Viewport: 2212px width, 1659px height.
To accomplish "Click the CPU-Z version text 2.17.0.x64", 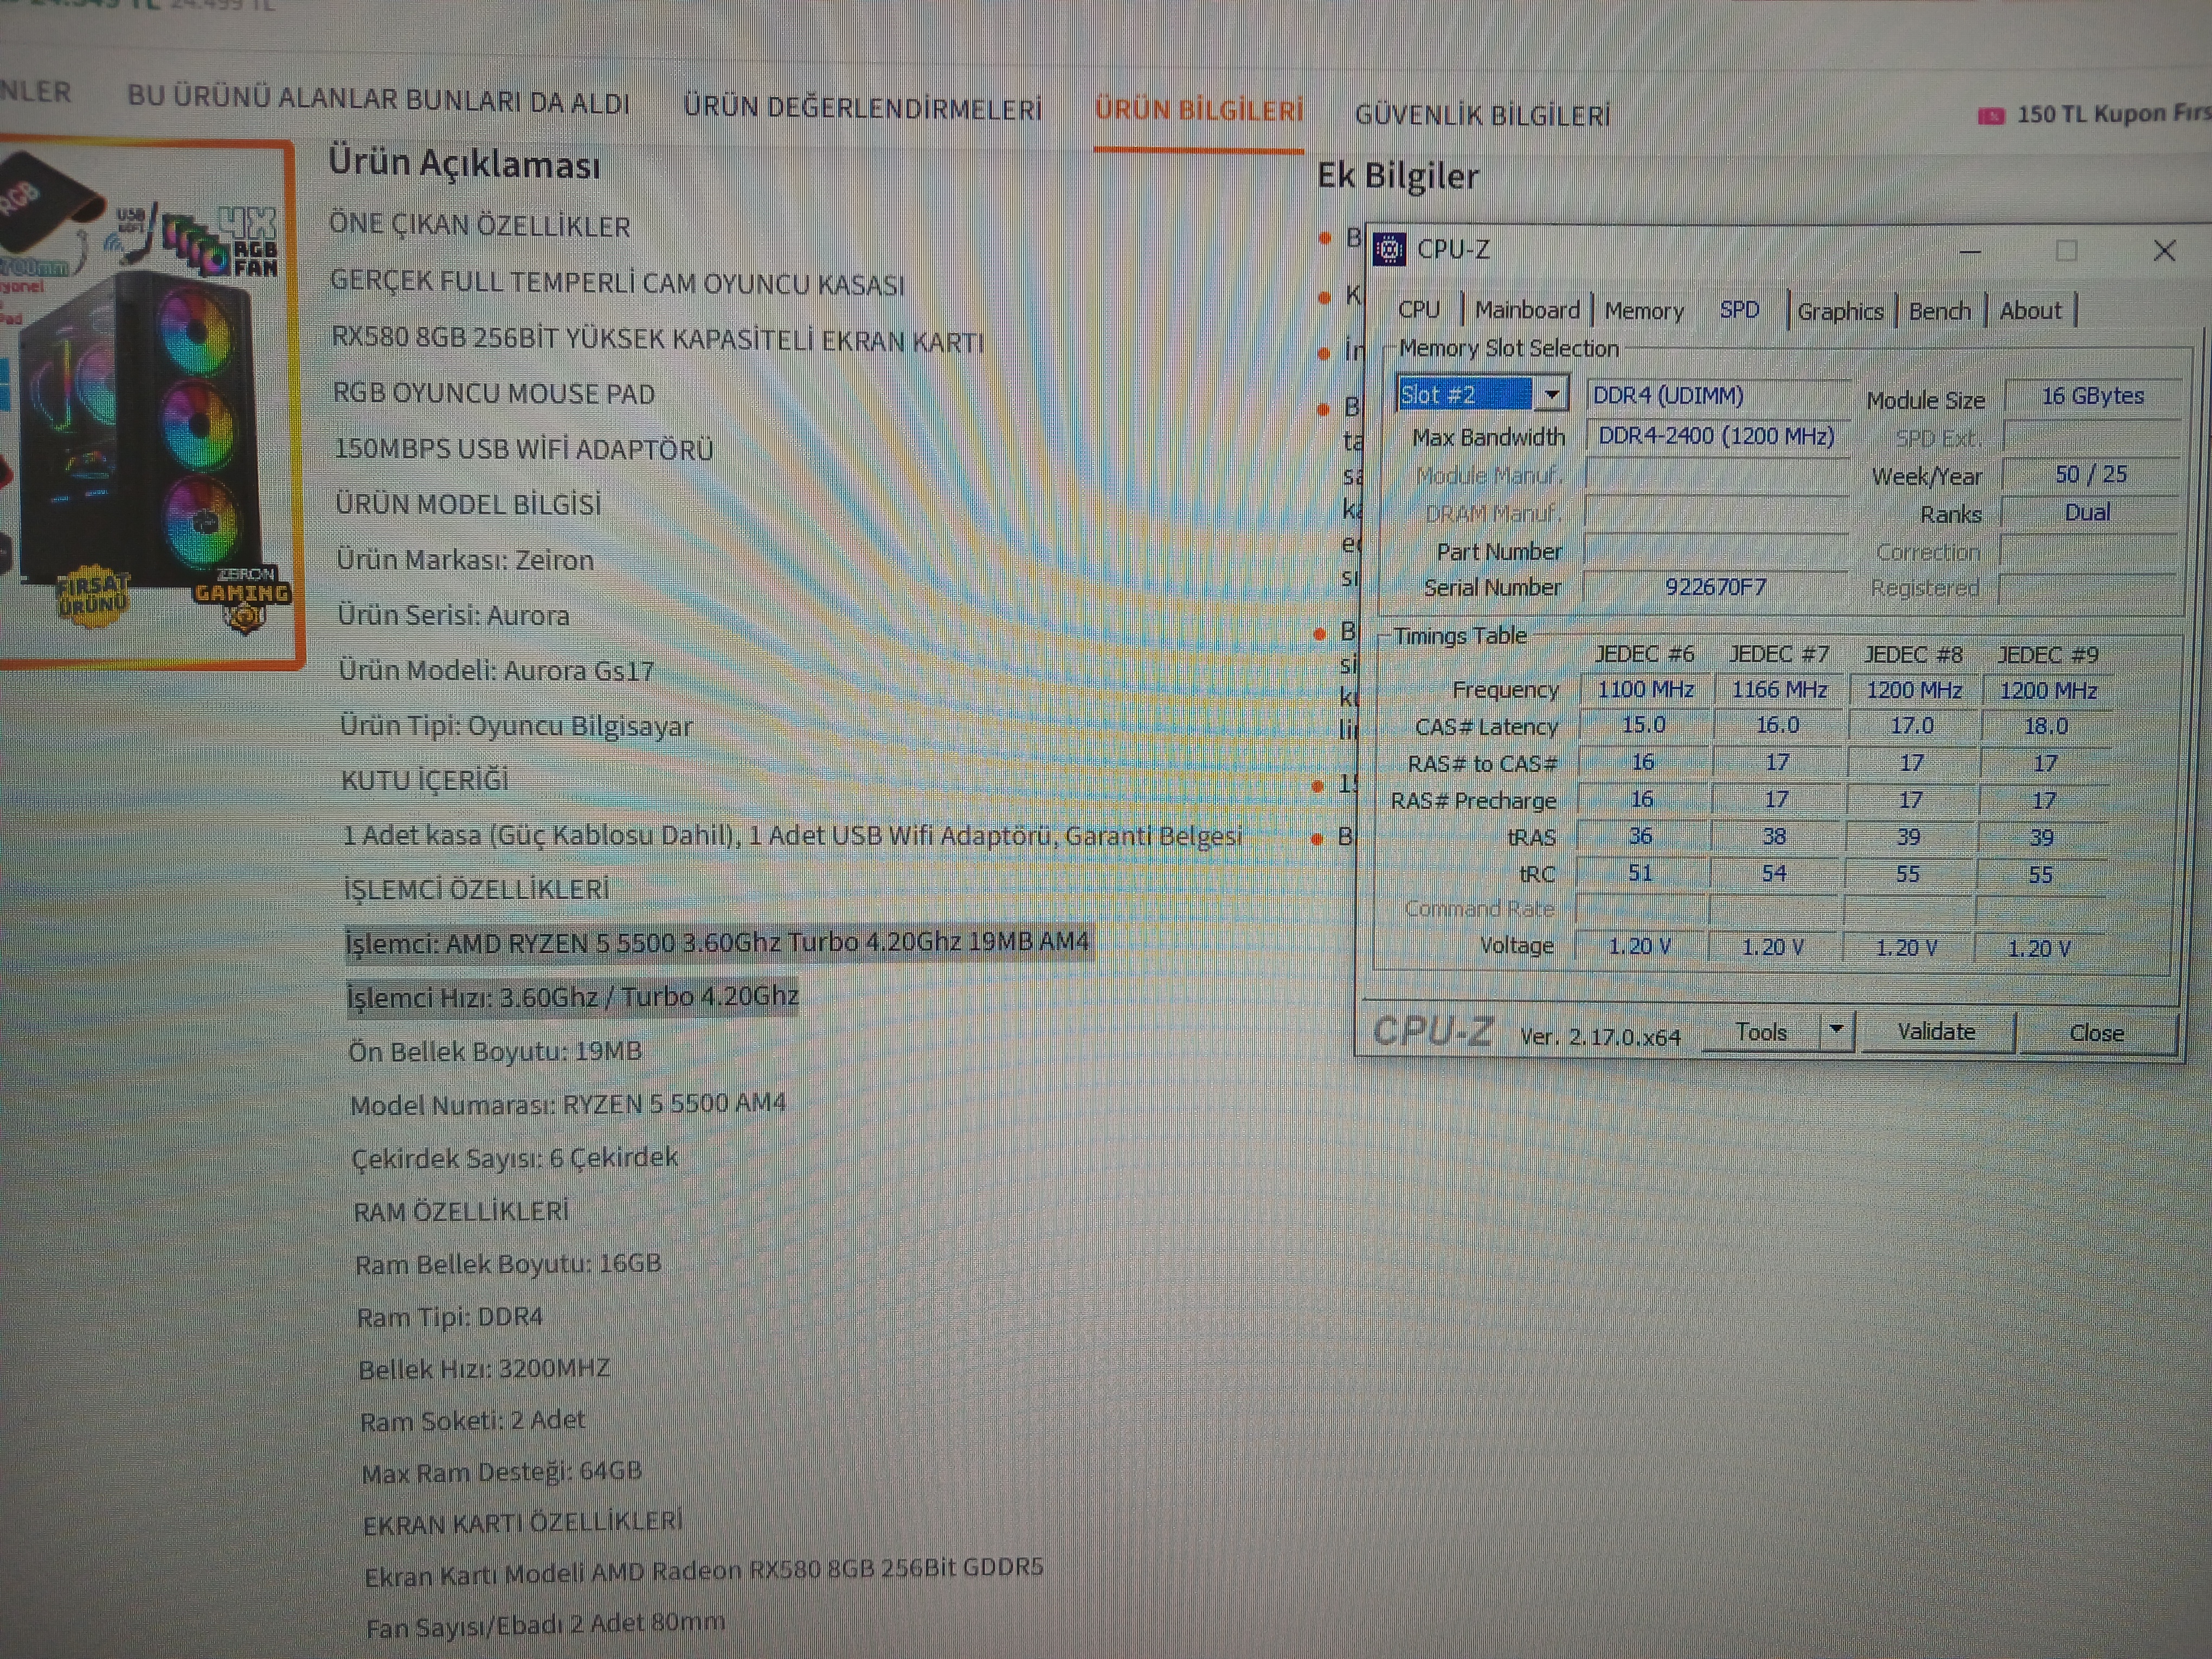I will (x=1600, y=1037).
